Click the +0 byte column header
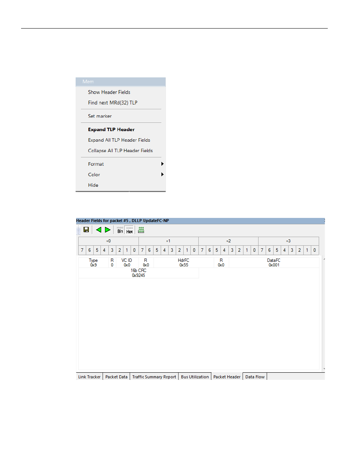The height and width of the screenshot is (464, 359). coord(108,241)
